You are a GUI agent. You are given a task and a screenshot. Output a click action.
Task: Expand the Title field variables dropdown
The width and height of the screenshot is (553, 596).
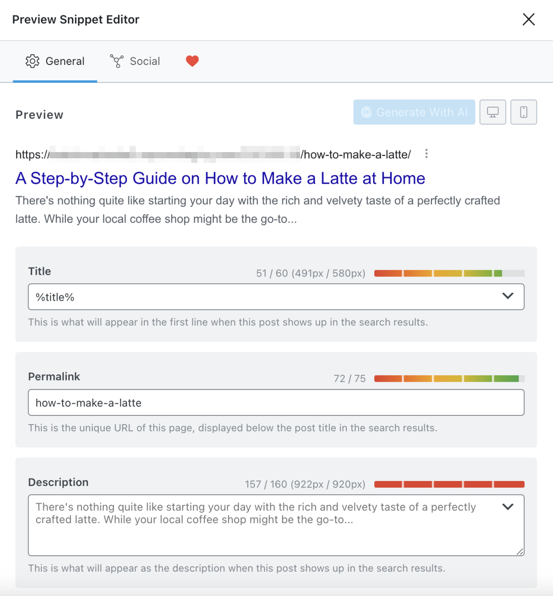pyautogui.click(x=508, y=296)
